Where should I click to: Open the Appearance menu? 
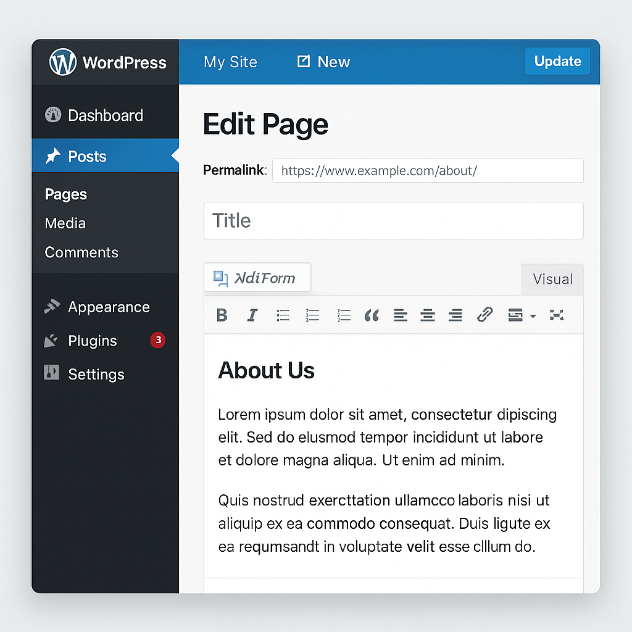pyautogui.click(x=105, y=307)
